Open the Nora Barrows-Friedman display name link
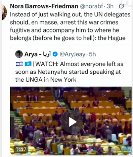 click(x=44, y=6)
